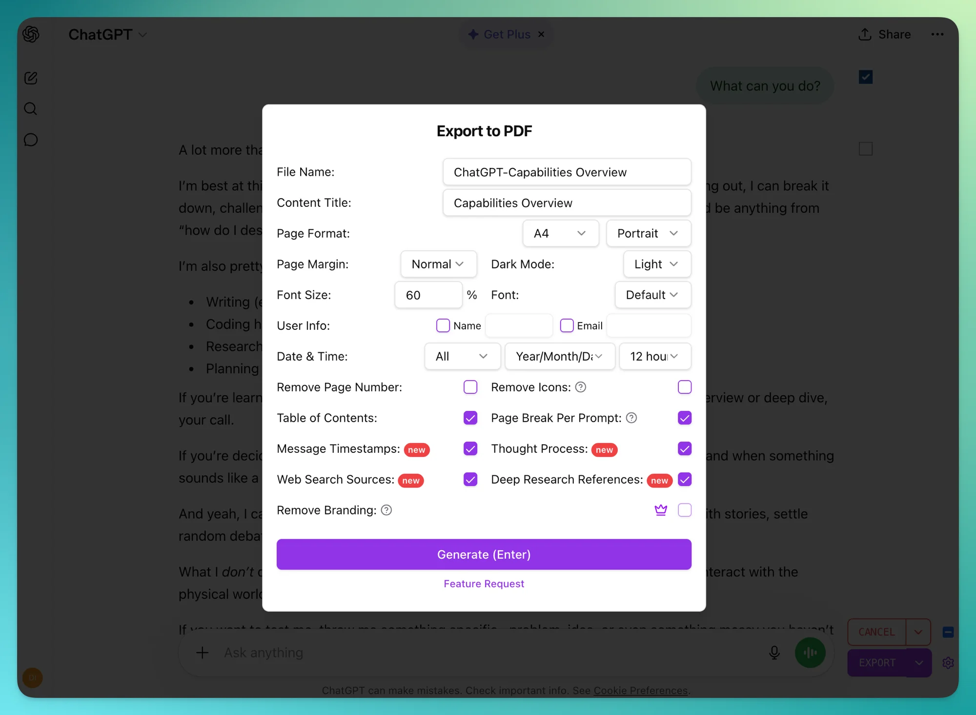
Task: Click the Generate (Enter) button
Action: 484,554
